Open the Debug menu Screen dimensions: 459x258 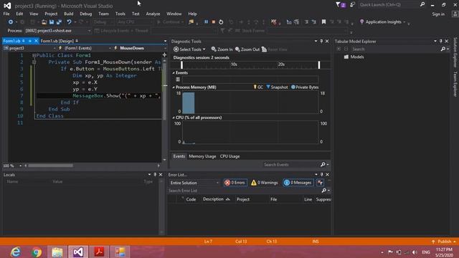coord(86,14)
